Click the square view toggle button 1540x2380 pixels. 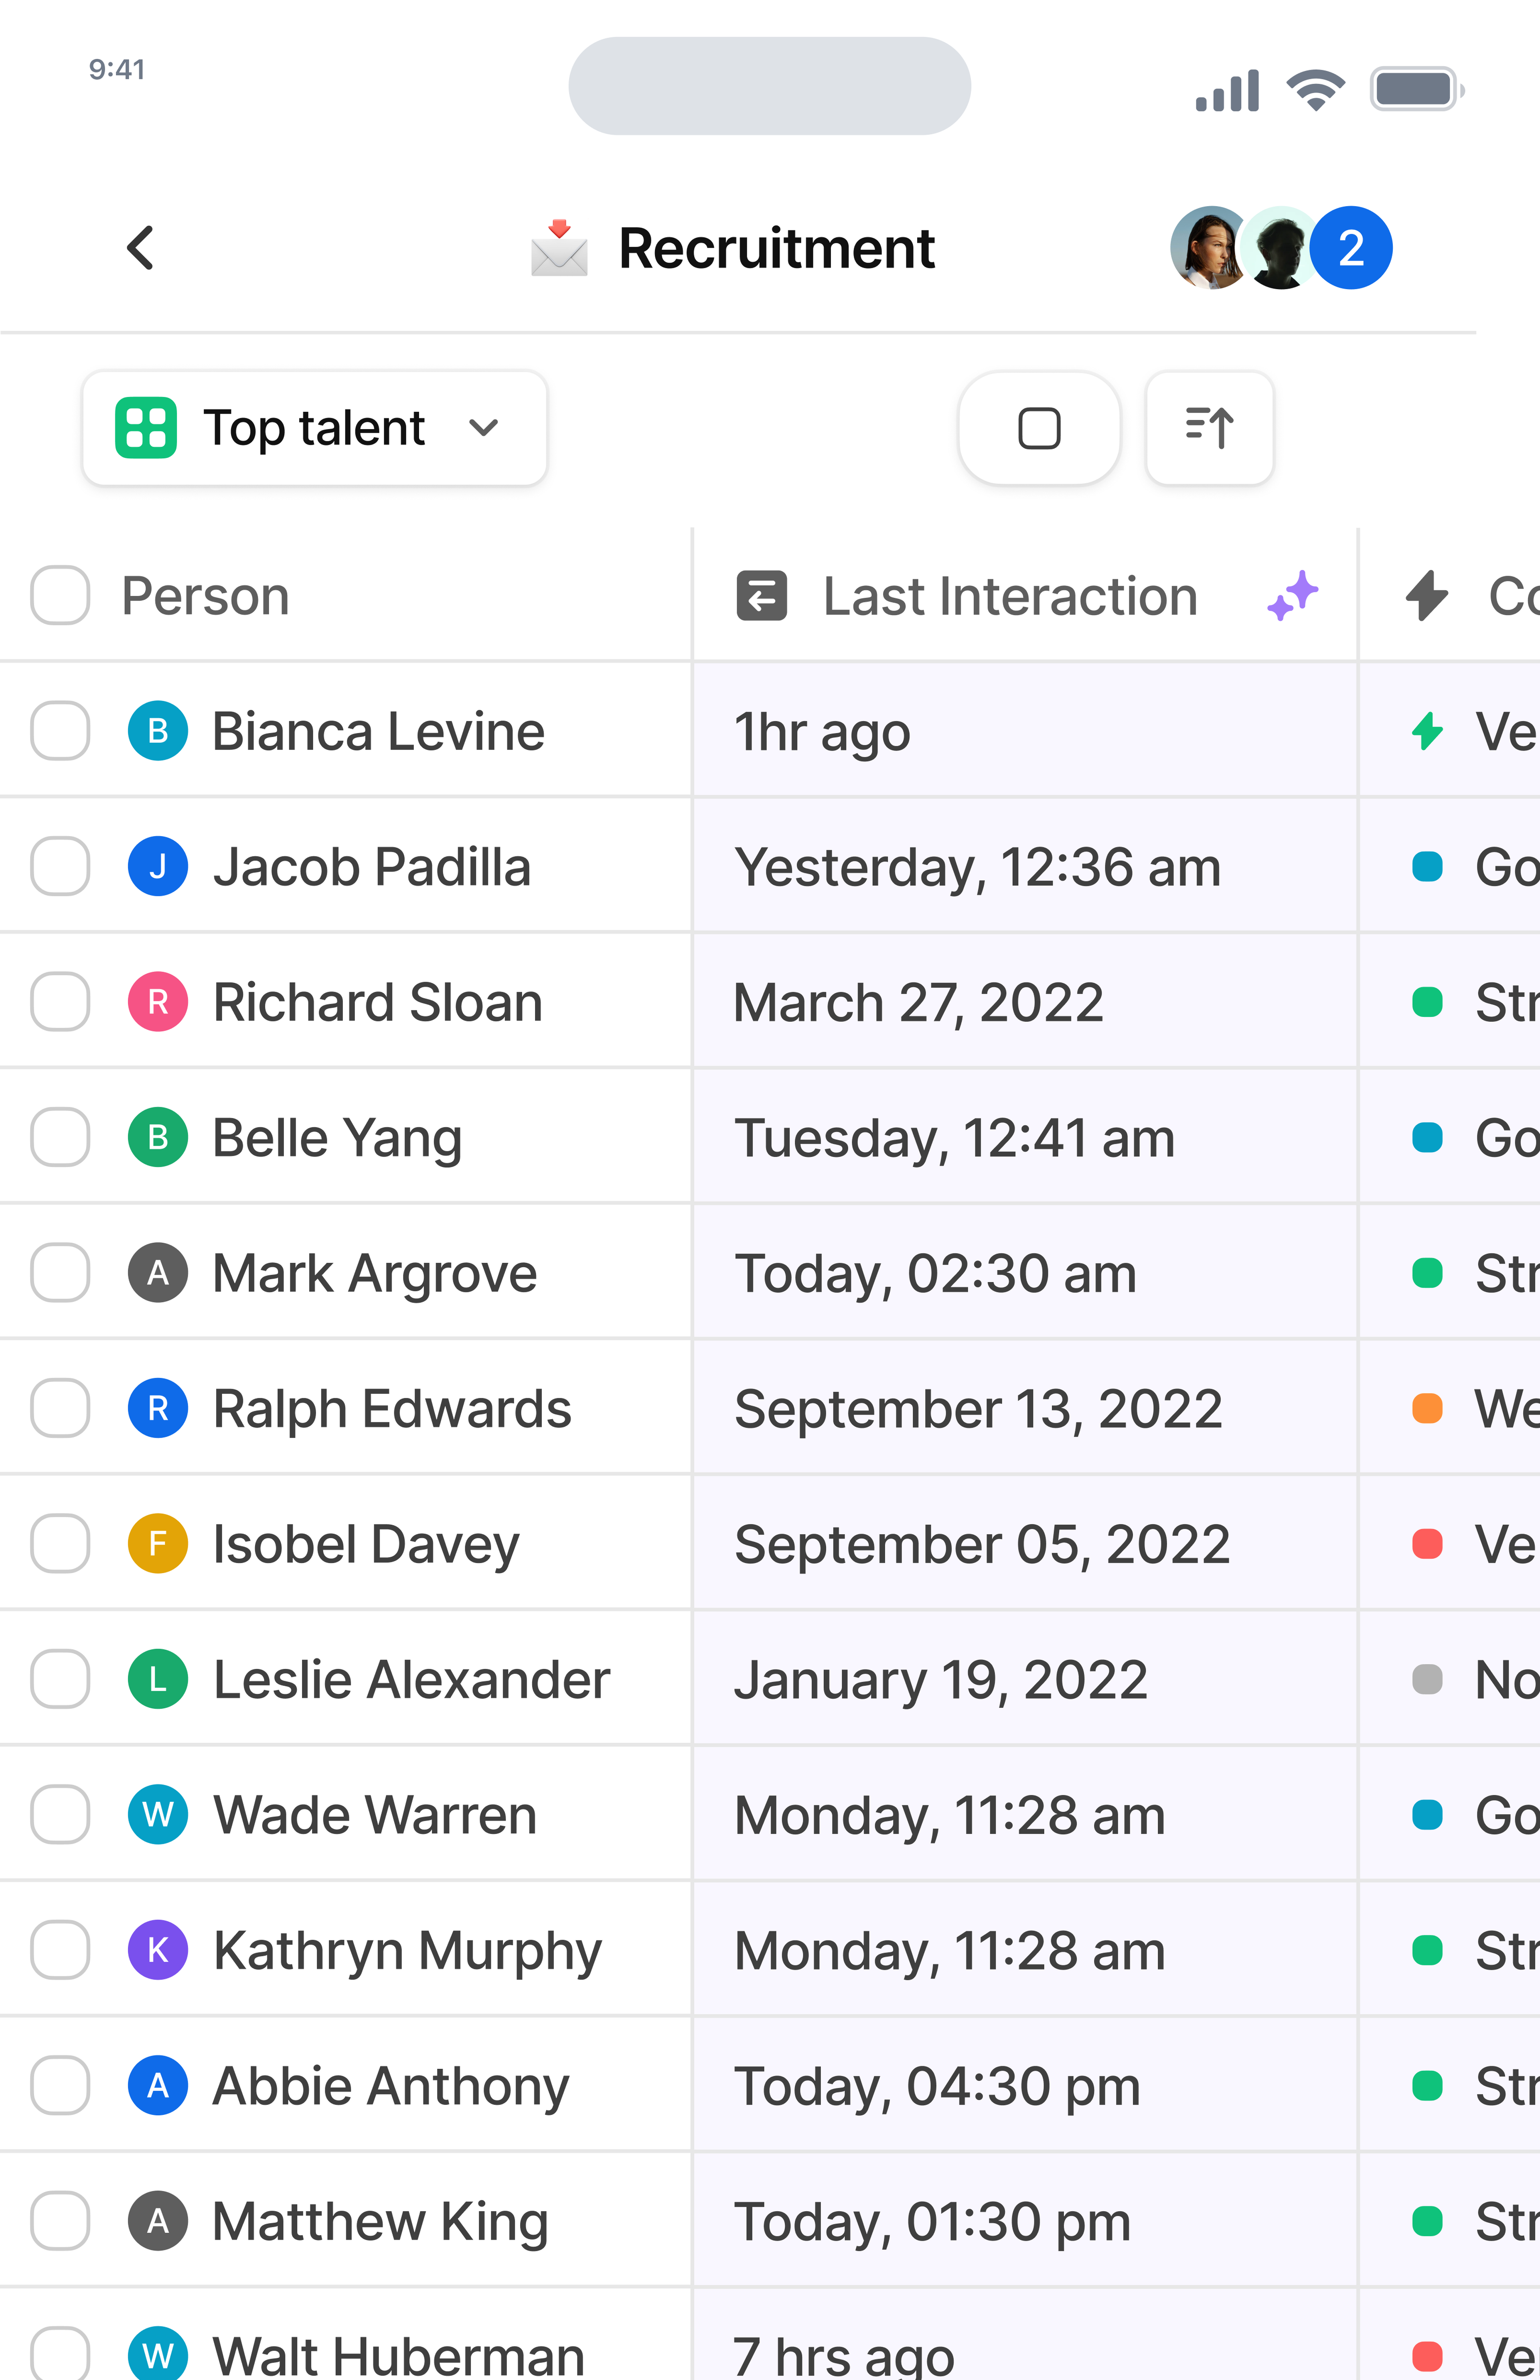pyautogui.click(x=1039, y=428)
